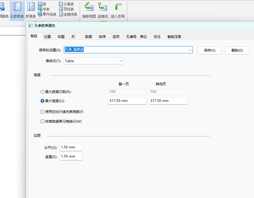Viewport: 254px width, 198px height.
Task: Launch the 指板视图 tool
Action: (x=89, y=10)
